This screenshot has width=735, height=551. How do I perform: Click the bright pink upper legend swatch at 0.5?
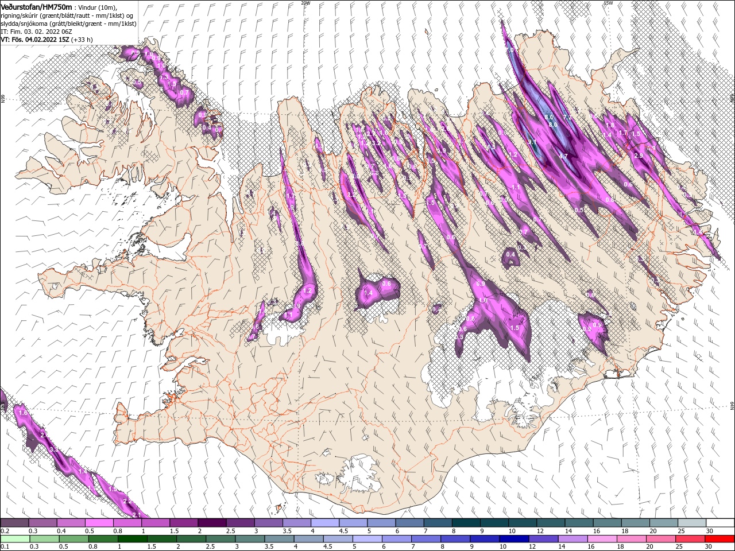(99, 523)
